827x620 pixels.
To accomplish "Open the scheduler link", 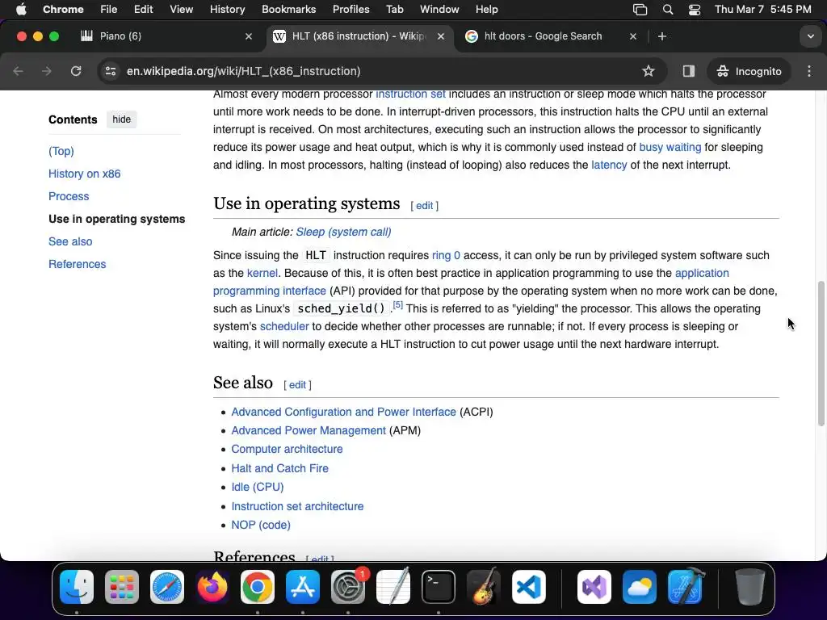I will pyautogui.click(x=284, y=327).
